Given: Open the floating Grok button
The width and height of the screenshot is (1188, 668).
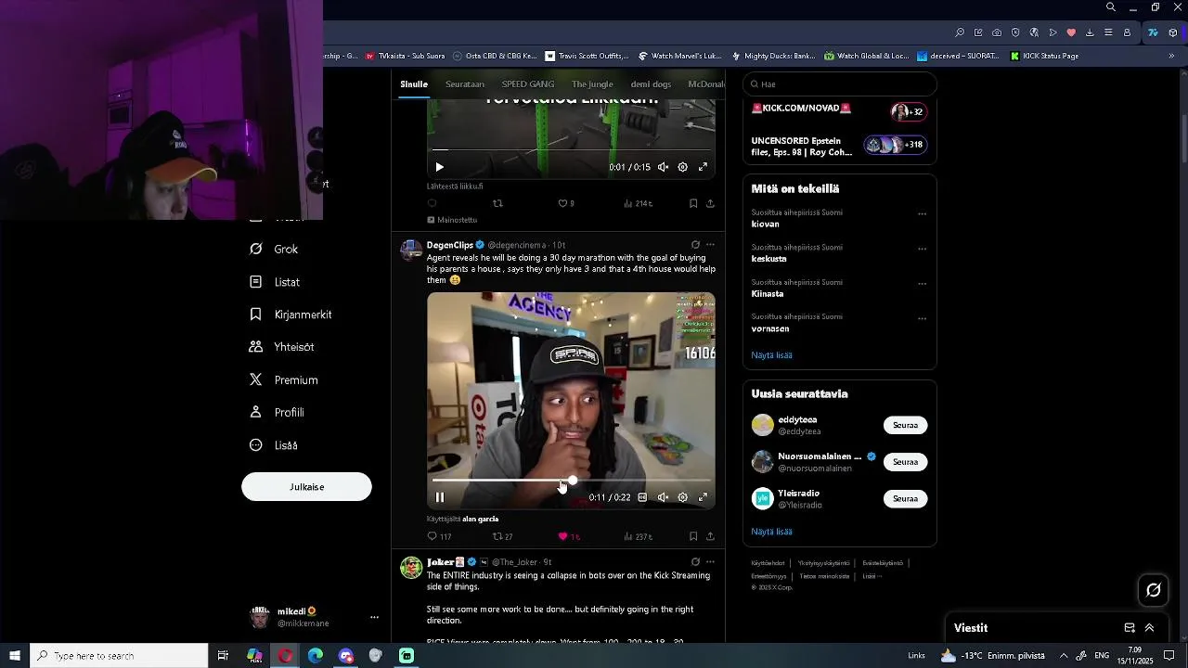Looking at the screenshot, I should tap(1154, 590).
